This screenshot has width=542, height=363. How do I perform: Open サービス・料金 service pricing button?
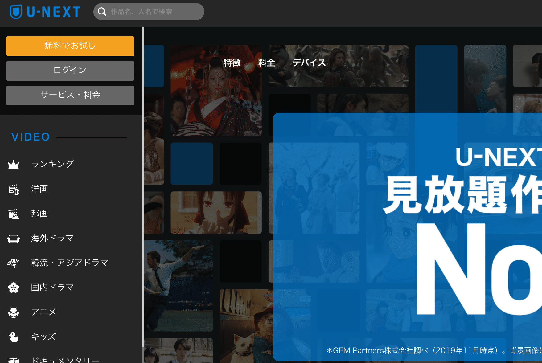click(70, 96)
